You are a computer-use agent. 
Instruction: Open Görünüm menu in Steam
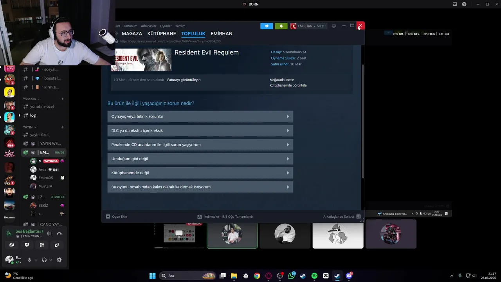130,26
